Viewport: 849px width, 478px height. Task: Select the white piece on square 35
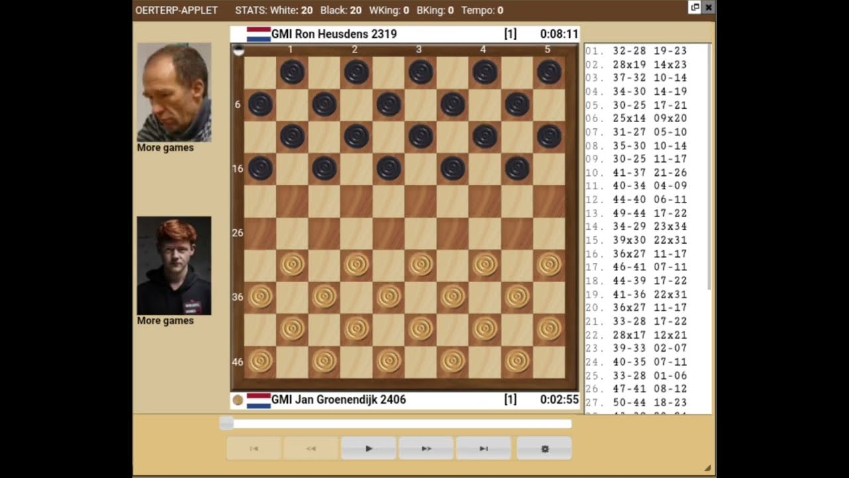[x=549, y=265]
